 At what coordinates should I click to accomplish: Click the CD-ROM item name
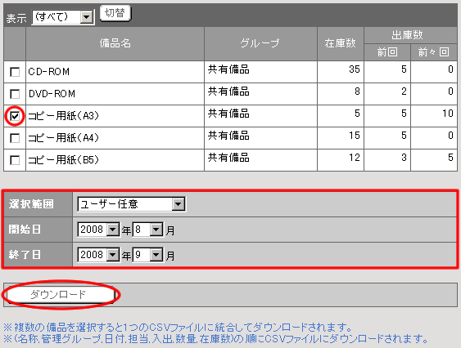pyautogui.click(x=49, y=72)
